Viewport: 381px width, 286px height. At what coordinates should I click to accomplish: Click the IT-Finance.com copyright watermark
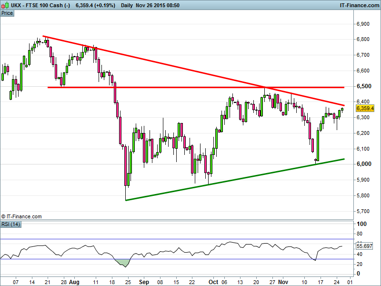click(21, 216)
